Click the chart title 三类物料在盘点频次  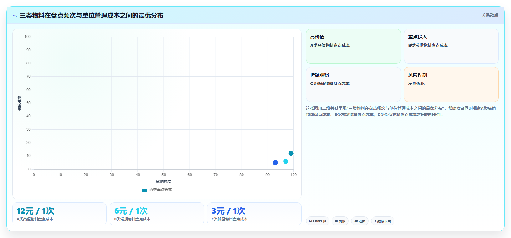[x=91, y=15]
